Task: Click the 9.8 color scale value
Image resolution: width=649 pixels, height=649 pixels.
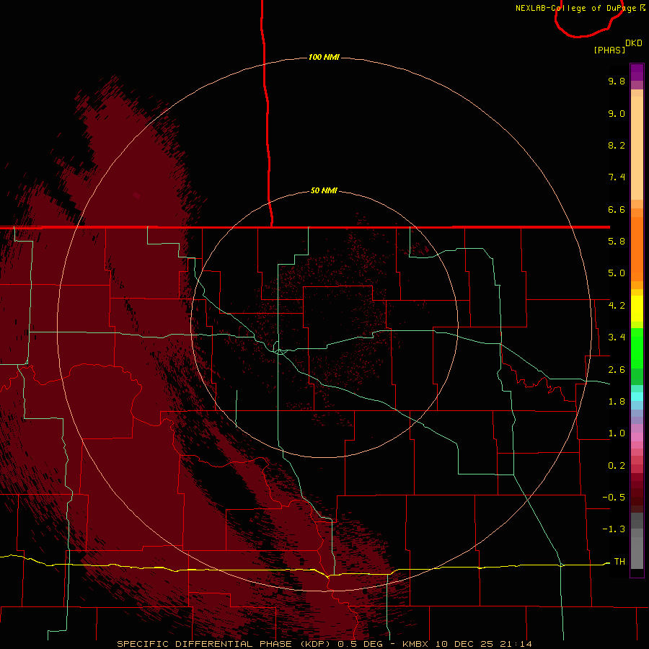Action: pyautogui.click(x=617, y=81)
